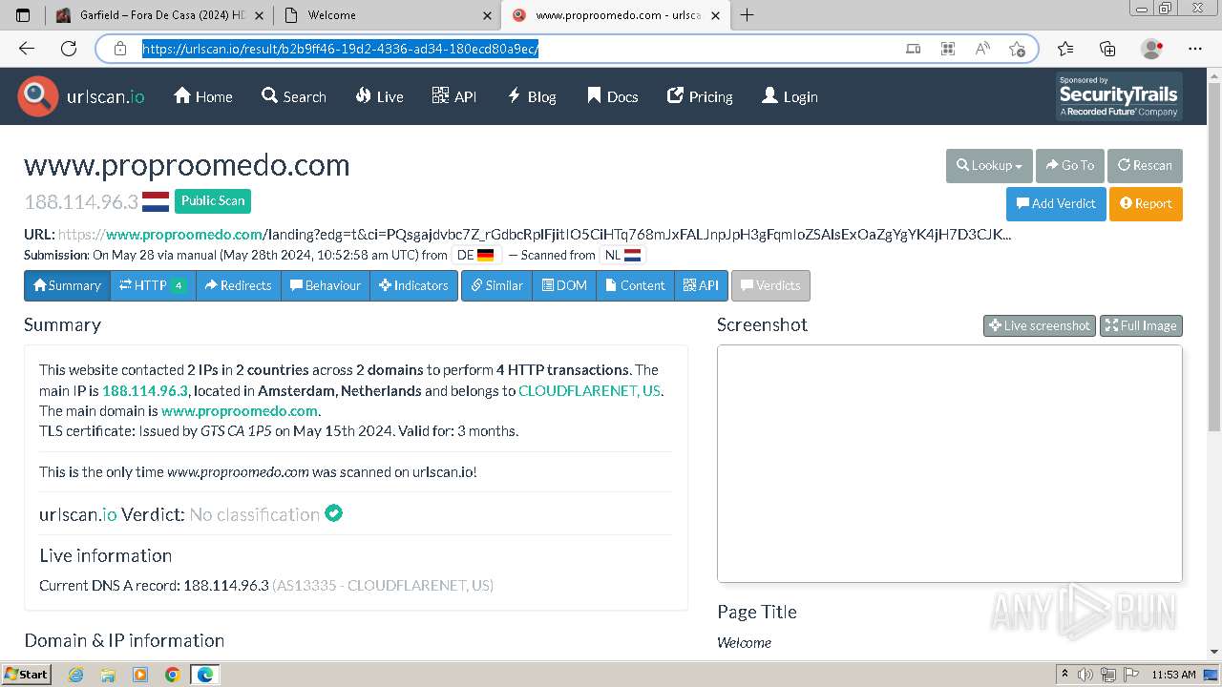Click the site info lock icon
Viewport: 1222px width, 687px height.
pos(120,49)
